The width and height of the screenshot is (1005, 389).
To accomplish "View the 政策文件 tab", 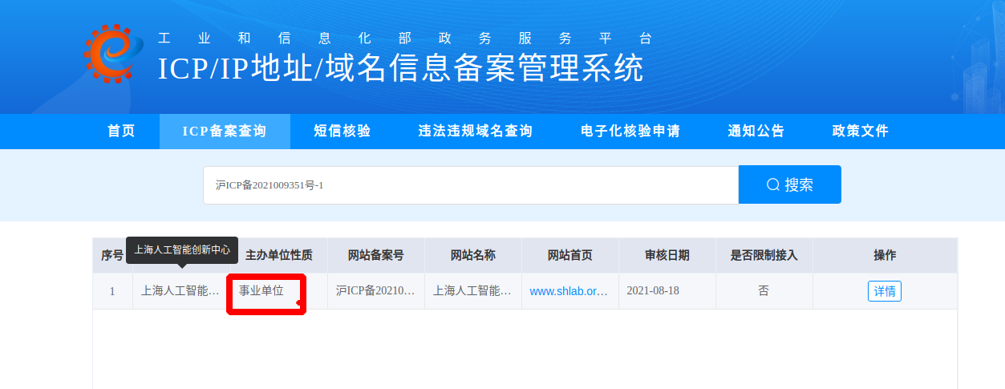I will click(x=861, y=132).
